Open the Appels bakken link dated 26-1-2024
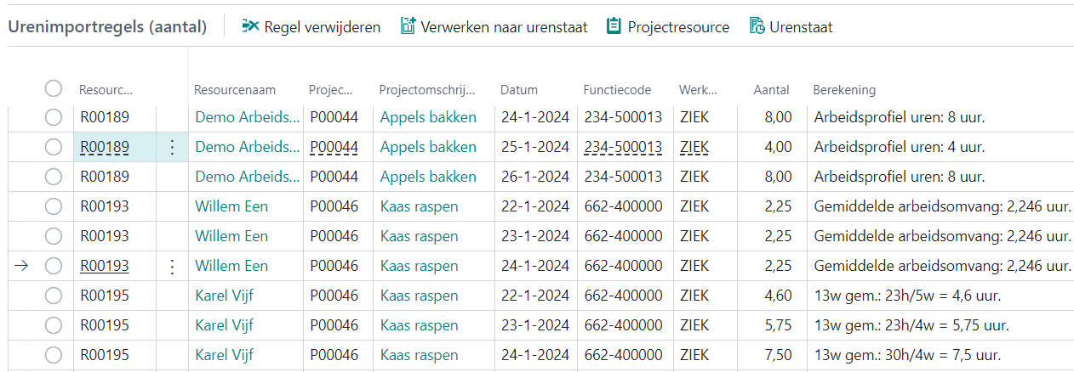Viewport: 1074px width, 372px height. (x=428, y=177)
